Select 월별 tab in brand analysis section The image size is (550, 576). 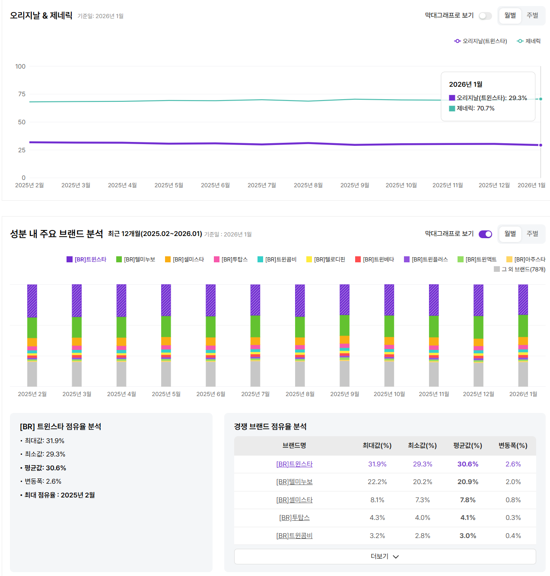pyautogui.click(x=510, y=234)
